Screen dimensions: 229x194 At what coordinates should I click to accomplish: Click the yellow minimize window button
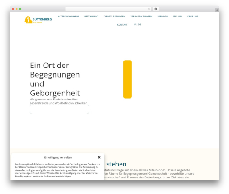click(16, 9)
